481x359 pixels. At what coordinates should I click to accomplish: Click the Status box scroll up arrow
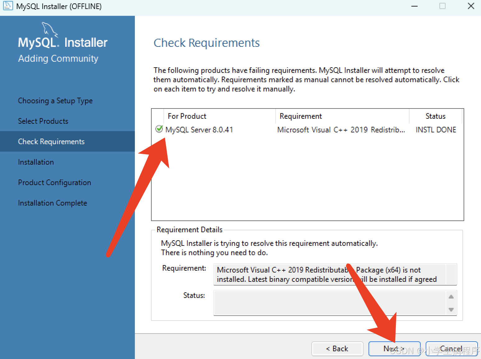[x=451, y=297]
